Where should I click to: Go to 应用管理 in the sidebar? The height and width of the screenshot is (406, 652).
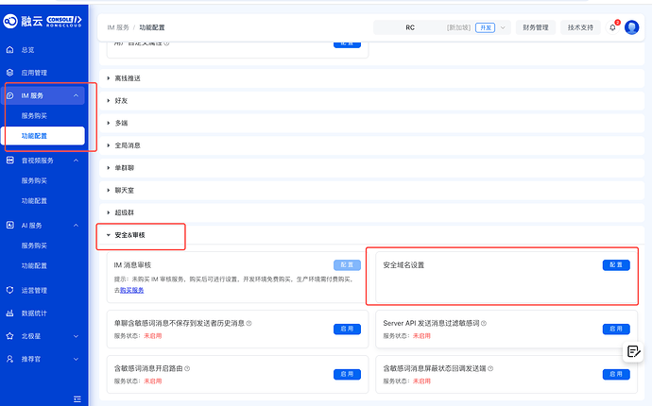click(34, 72)
